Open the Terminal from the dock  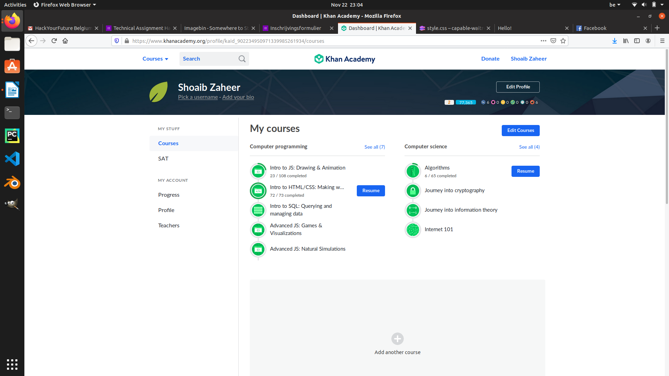tap(12, 113)
